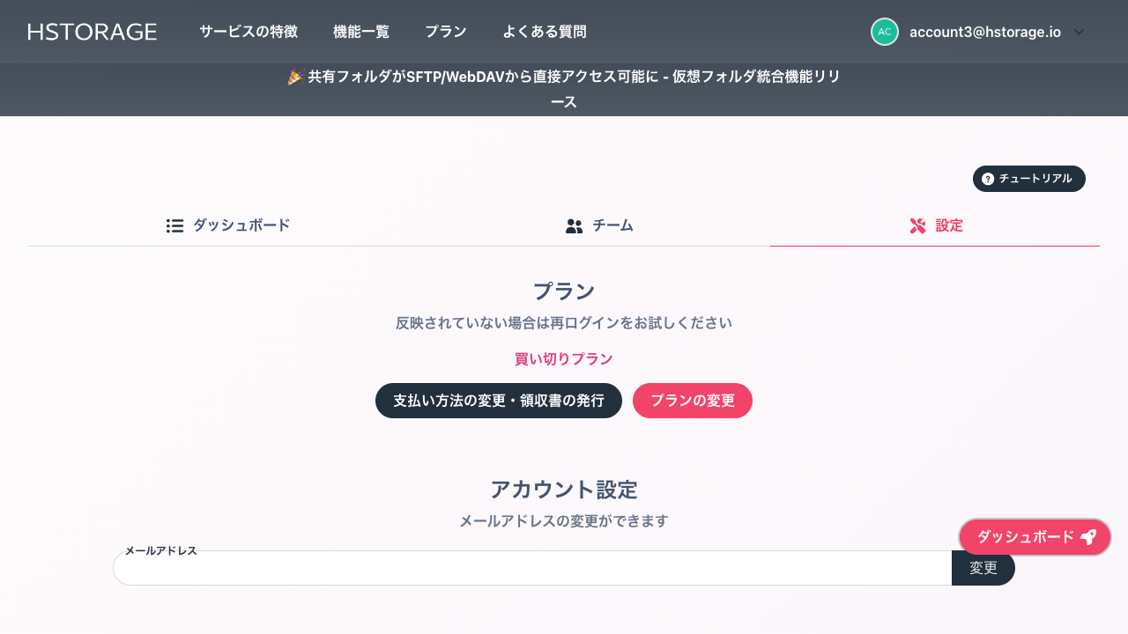Switch to the チーム tab
This screenshot has width=1128, height=634.
pyautogui.click(x=599, y=225)
